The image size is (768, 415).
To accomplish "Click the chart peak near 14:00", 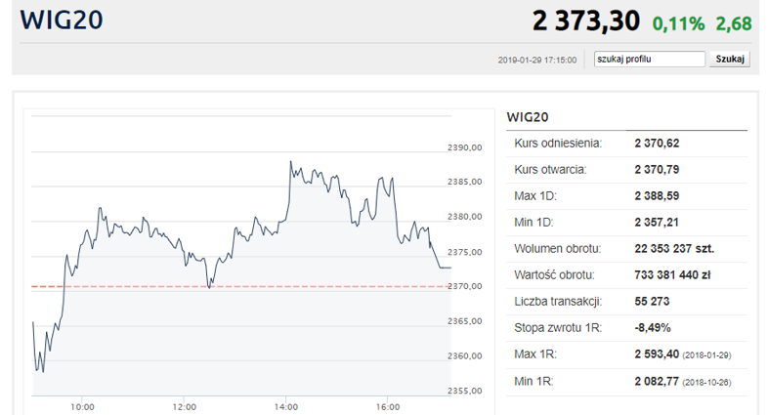I will click(290, 162).
